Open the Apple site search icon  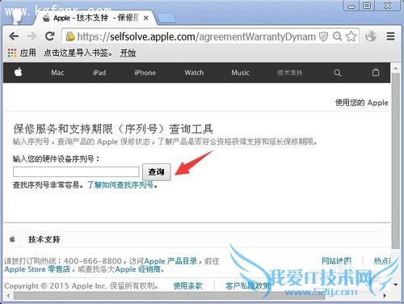point(337,73)
